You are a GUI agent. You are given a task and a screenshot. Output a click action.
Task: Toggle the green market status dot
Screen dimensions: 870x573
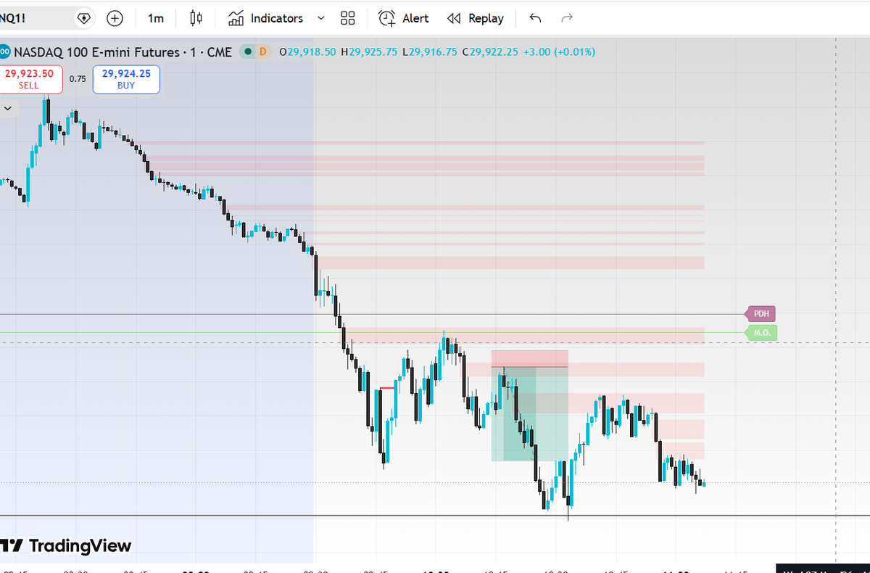point(249,51)
